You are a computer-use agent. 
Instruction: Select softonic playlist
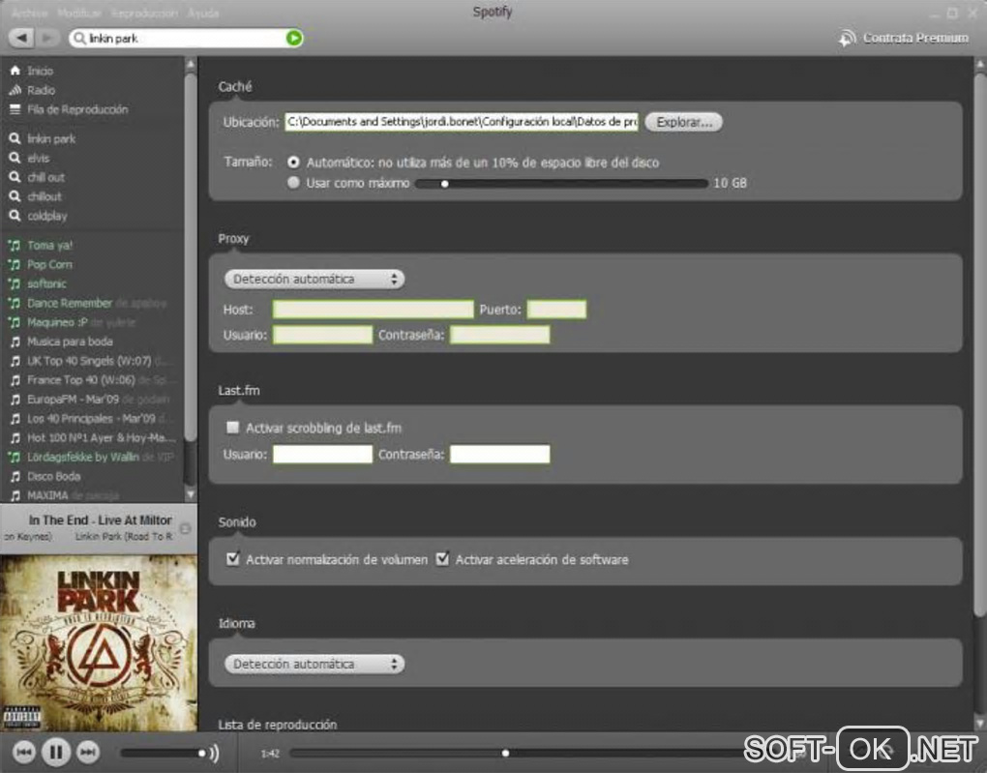[37, 283]
